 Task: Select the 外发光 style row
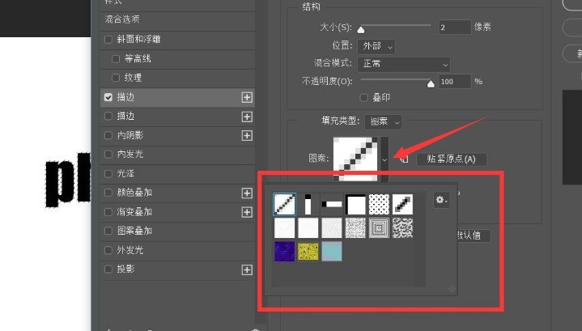(x=177, y=250)
